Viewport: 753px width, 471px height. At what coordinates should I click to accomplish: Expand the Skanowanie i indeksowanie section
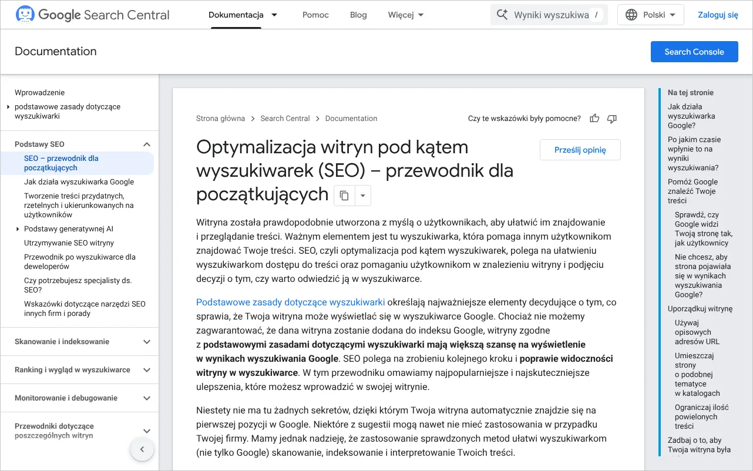coord(147,342)
